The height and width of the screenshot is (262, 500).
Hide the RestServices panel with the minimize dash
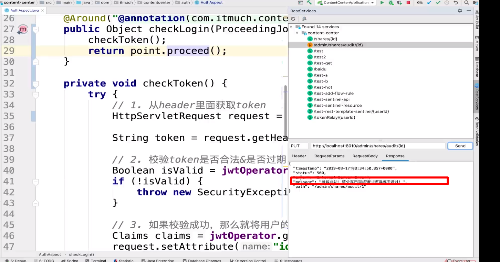[x=468, y=11]
